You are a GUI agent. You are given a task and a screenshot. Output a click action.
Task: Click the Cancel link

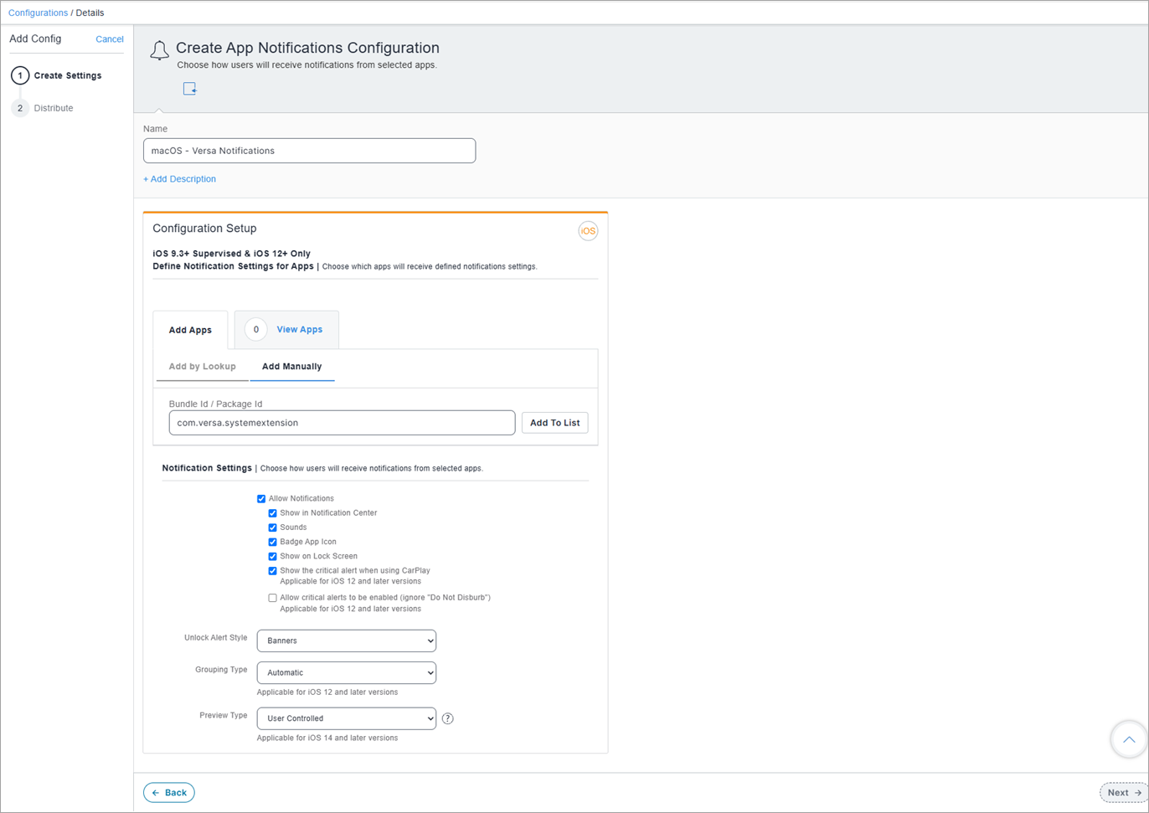pyautogui.click(x=110, y=39)
